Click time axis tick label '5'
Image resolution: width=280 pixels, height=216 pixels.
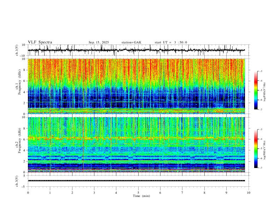click(138, 193)
